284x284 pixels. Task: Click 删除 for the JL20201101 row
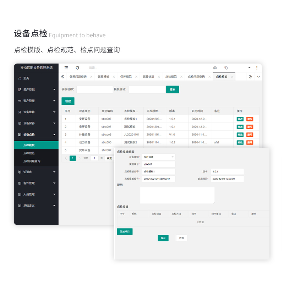[250, 135]
